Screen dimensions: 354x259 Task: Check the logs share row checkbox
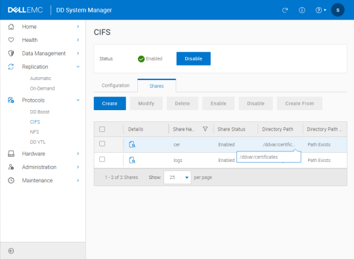click(x=102, y=159)
